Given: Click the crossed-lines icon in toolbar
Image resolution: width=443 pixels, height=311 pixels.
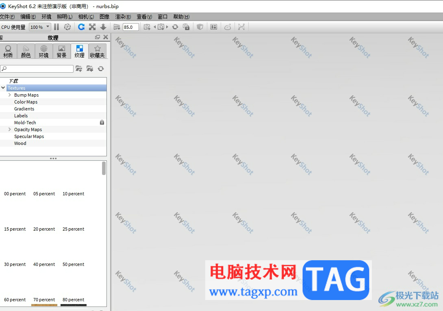Looking at the screenshot, I should point(241,27).
